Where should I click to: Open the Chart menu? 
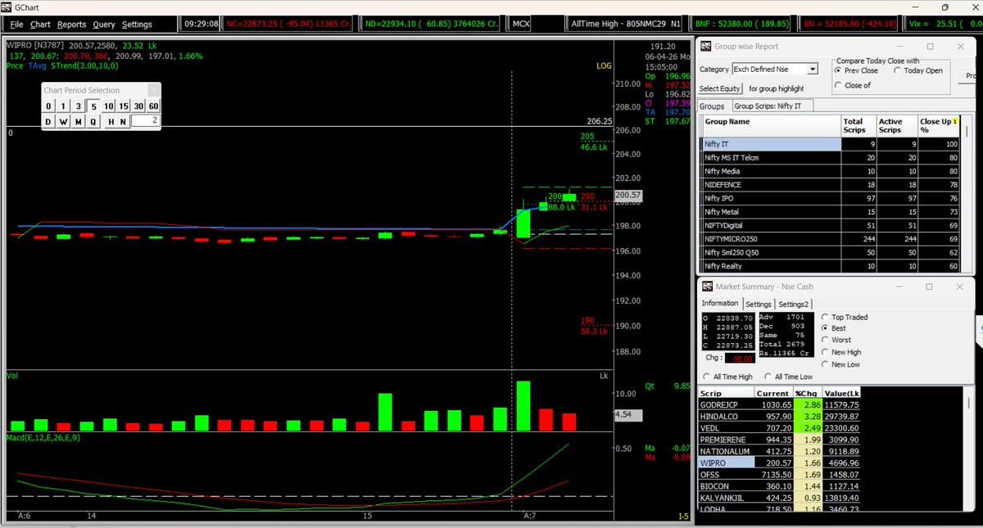coord(40,25)
